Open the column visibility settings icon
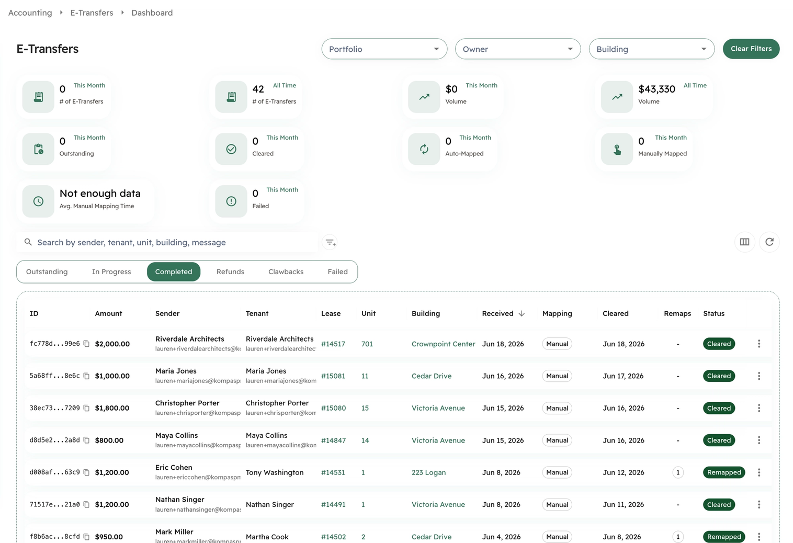 pos(745,242)
